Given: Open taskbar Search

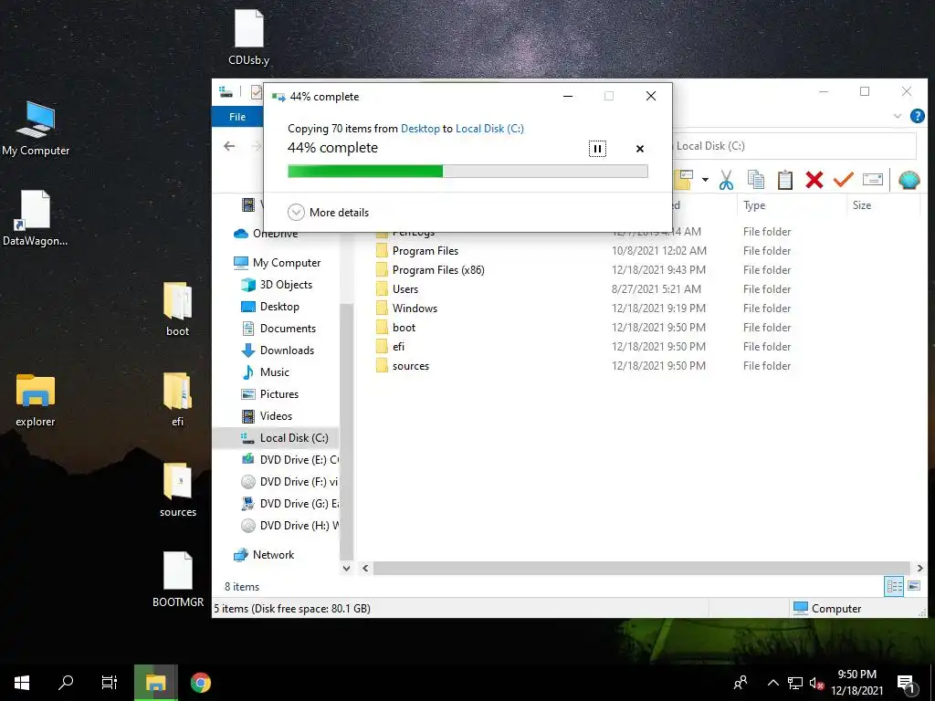Looking at the screenshot, I should point(66,683).
